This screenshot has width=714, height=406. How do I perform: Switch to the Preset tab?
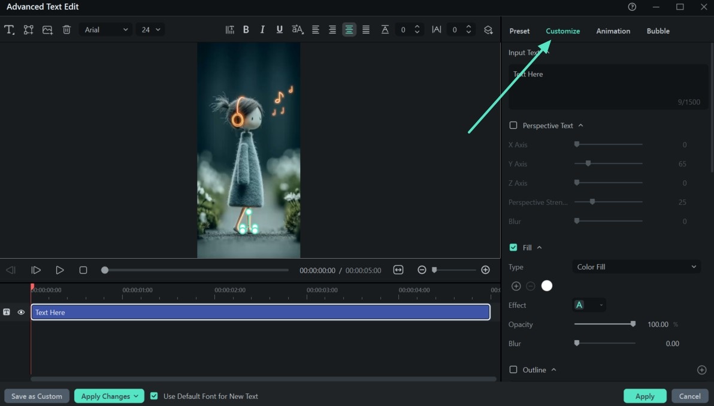tap(519, 31)
